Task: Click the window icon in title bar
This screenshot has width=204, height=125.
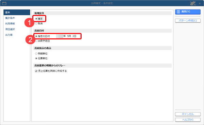Action: 4,3
